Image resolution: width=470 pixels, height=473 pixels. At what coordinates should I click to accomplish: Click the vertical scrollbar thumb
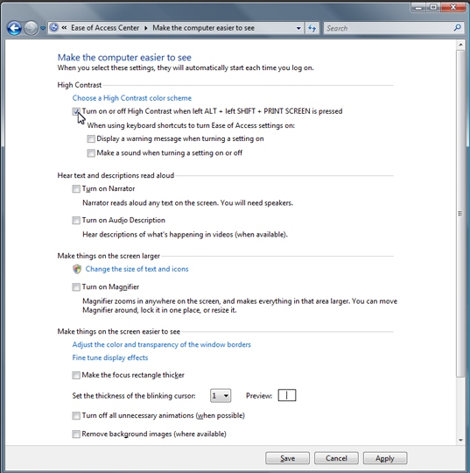[x=460, y=214]
